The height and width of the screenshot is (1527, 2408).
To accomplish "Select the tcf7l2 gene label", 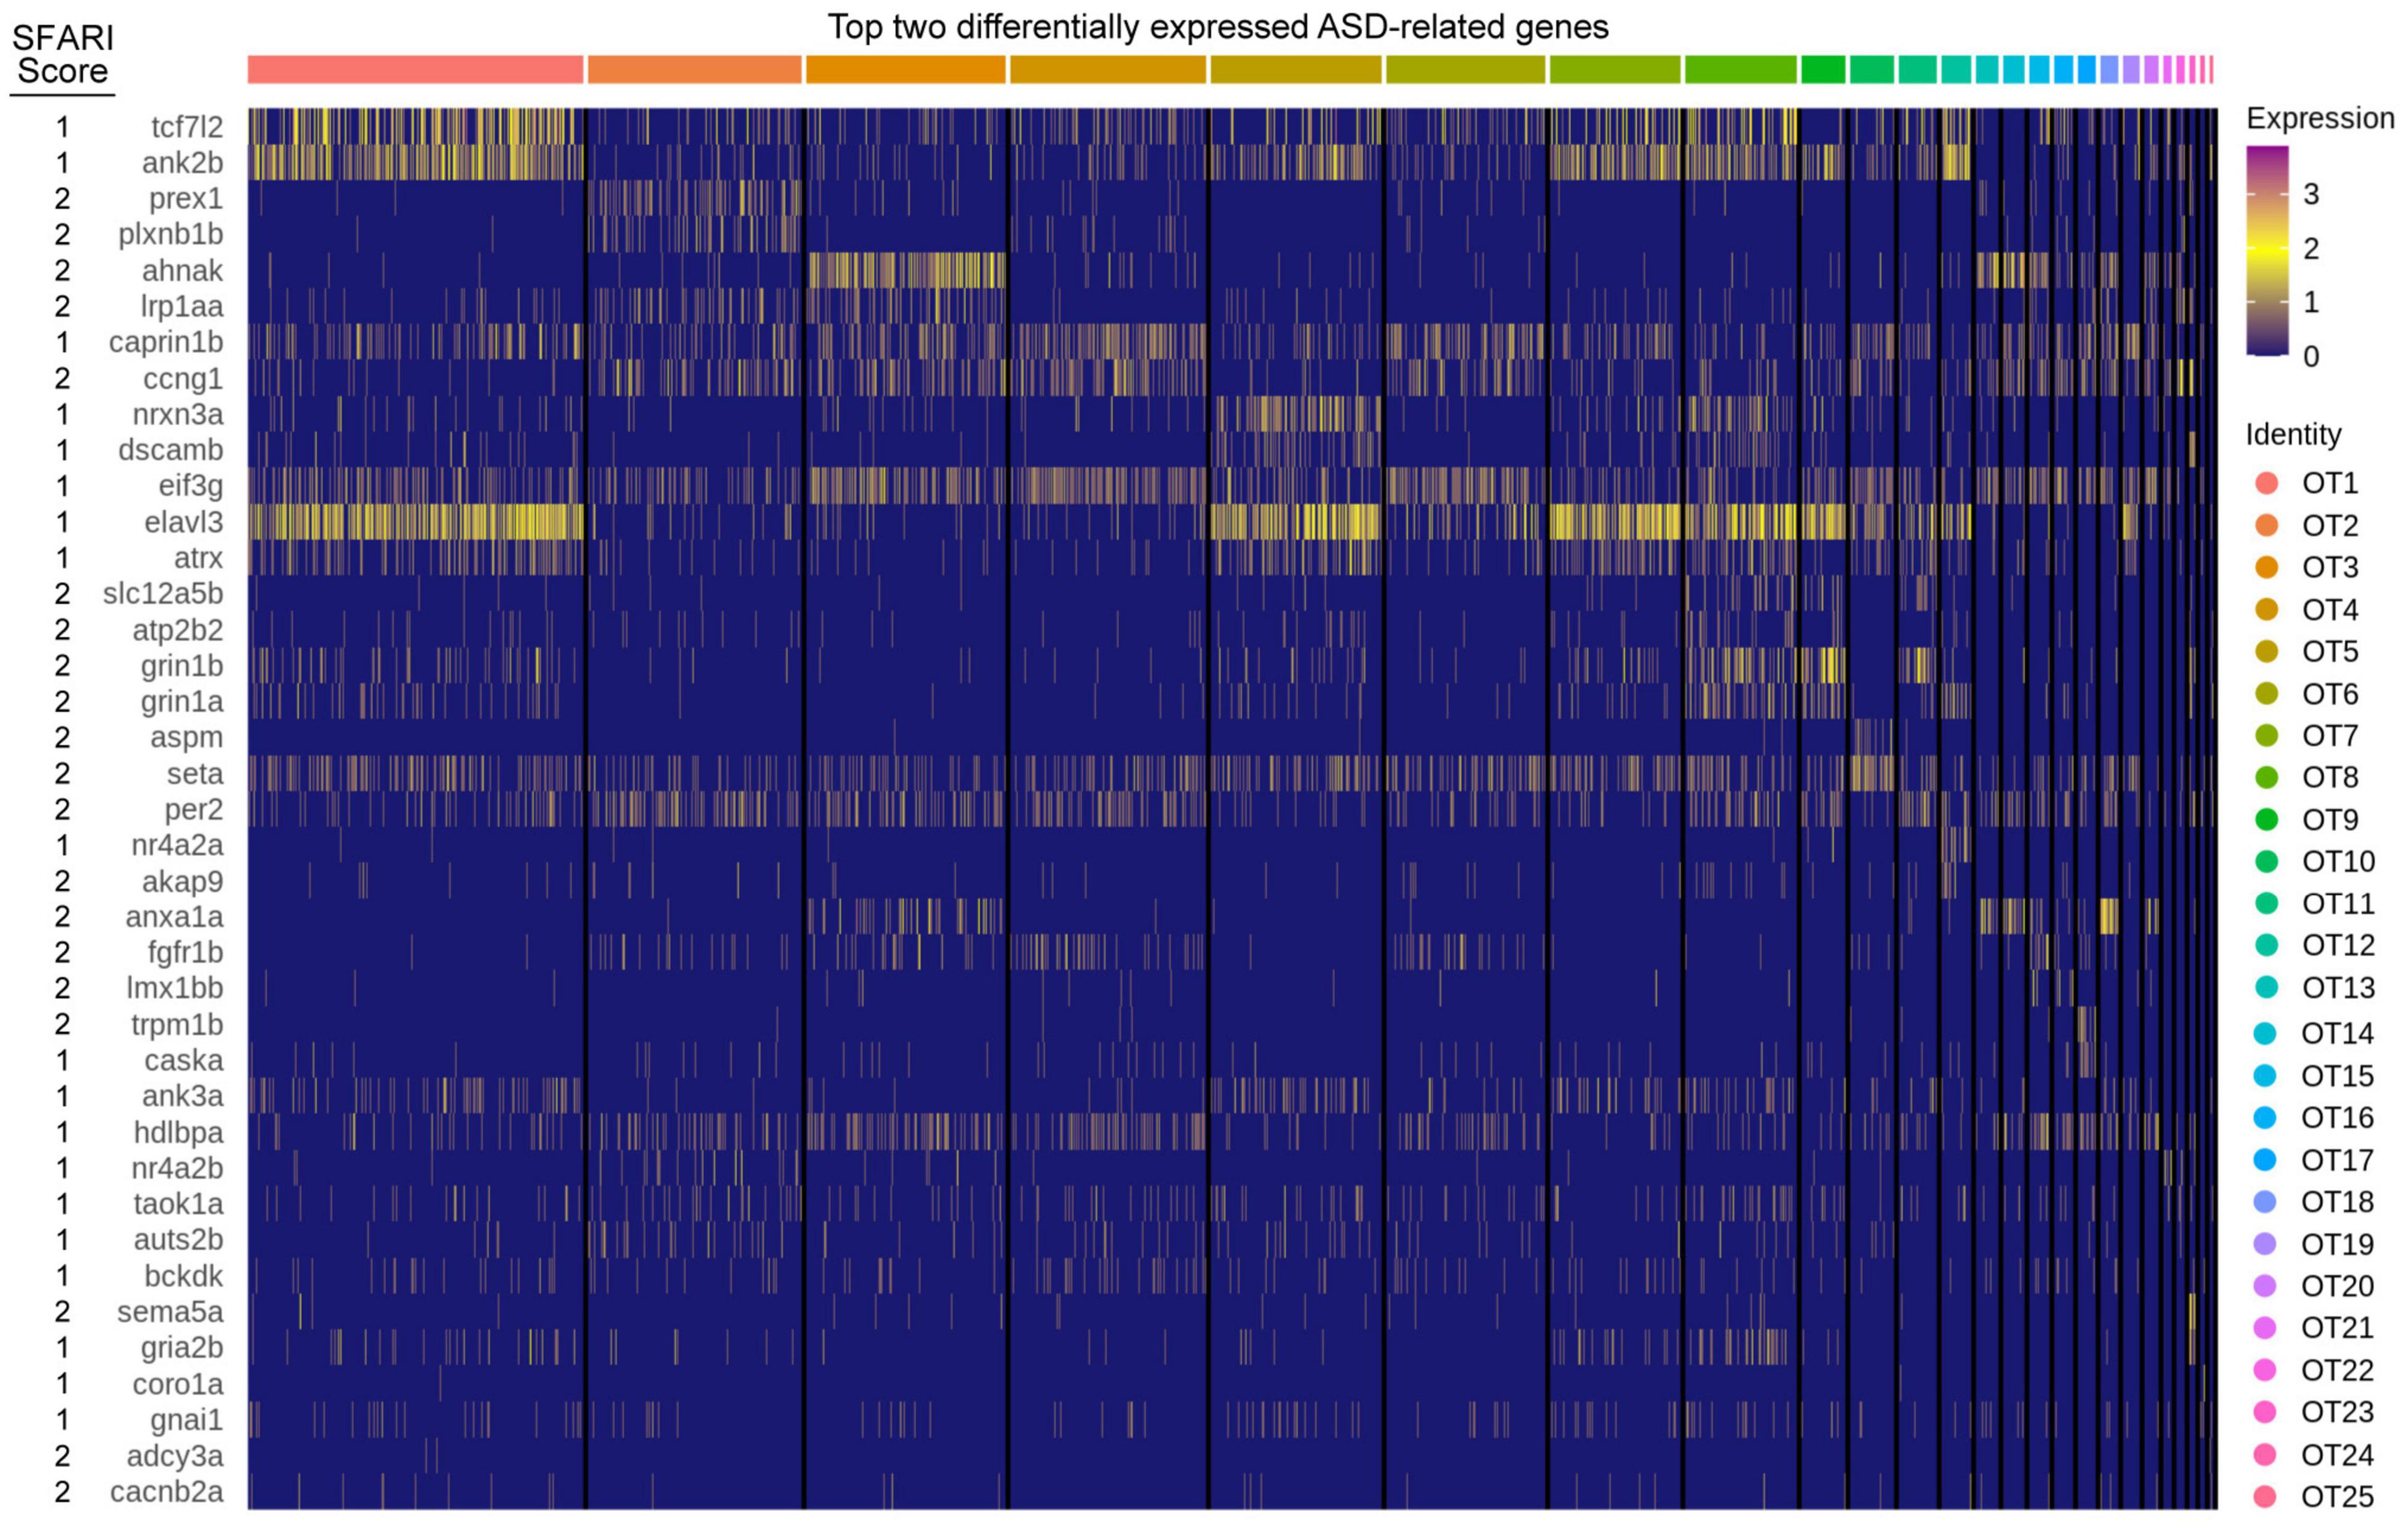I will coord(187,127).
